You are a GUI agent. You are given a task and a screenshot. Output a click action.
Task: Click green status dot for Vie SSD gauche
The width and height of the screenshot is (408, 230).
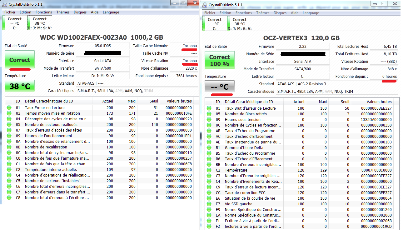(209, 204)
